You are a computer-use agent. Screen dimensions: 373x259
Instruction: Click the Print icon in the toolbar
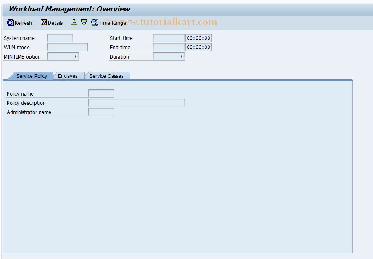(x=74, y=22)
